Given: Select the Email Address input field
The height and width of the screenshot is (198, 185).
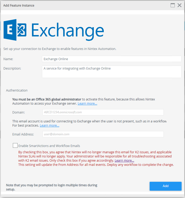Looking at the screenshot, I should coord(103,134).
